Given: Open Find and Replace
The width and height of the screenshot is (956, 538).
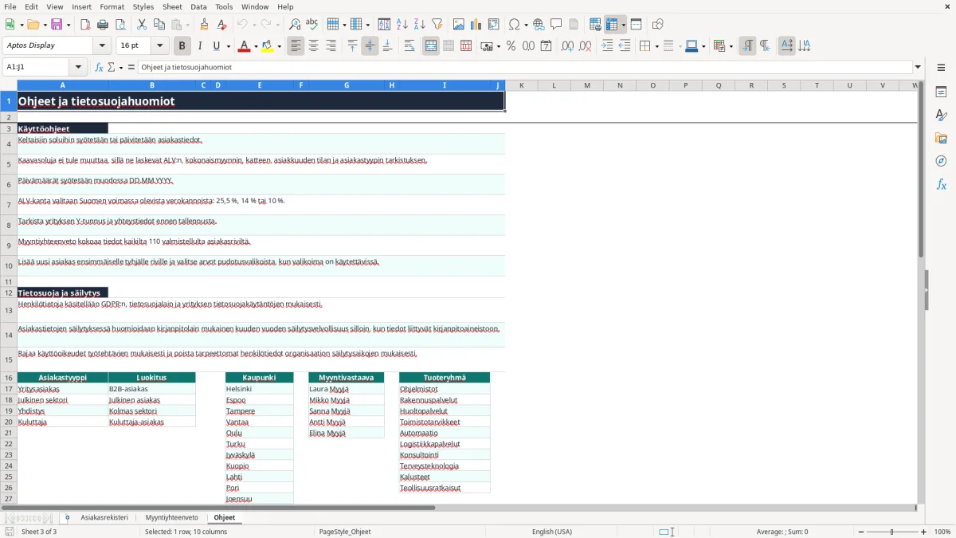Looking at the screenshot, I should [294, 25].
